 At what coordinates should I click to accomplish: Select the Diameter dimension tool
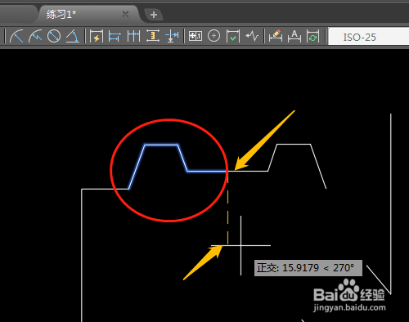(54, 36)
